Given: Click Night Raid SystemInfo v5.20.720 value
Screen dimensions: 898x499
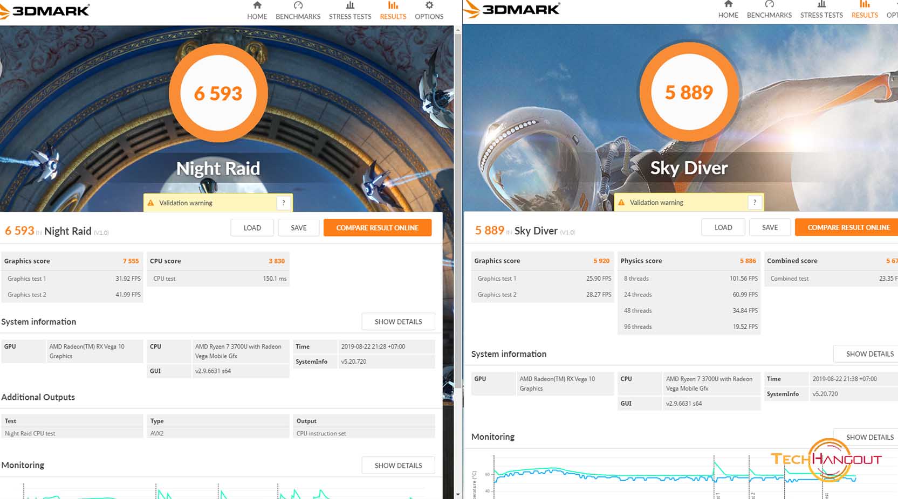Looking at the screenshot, I should [353, 362].
